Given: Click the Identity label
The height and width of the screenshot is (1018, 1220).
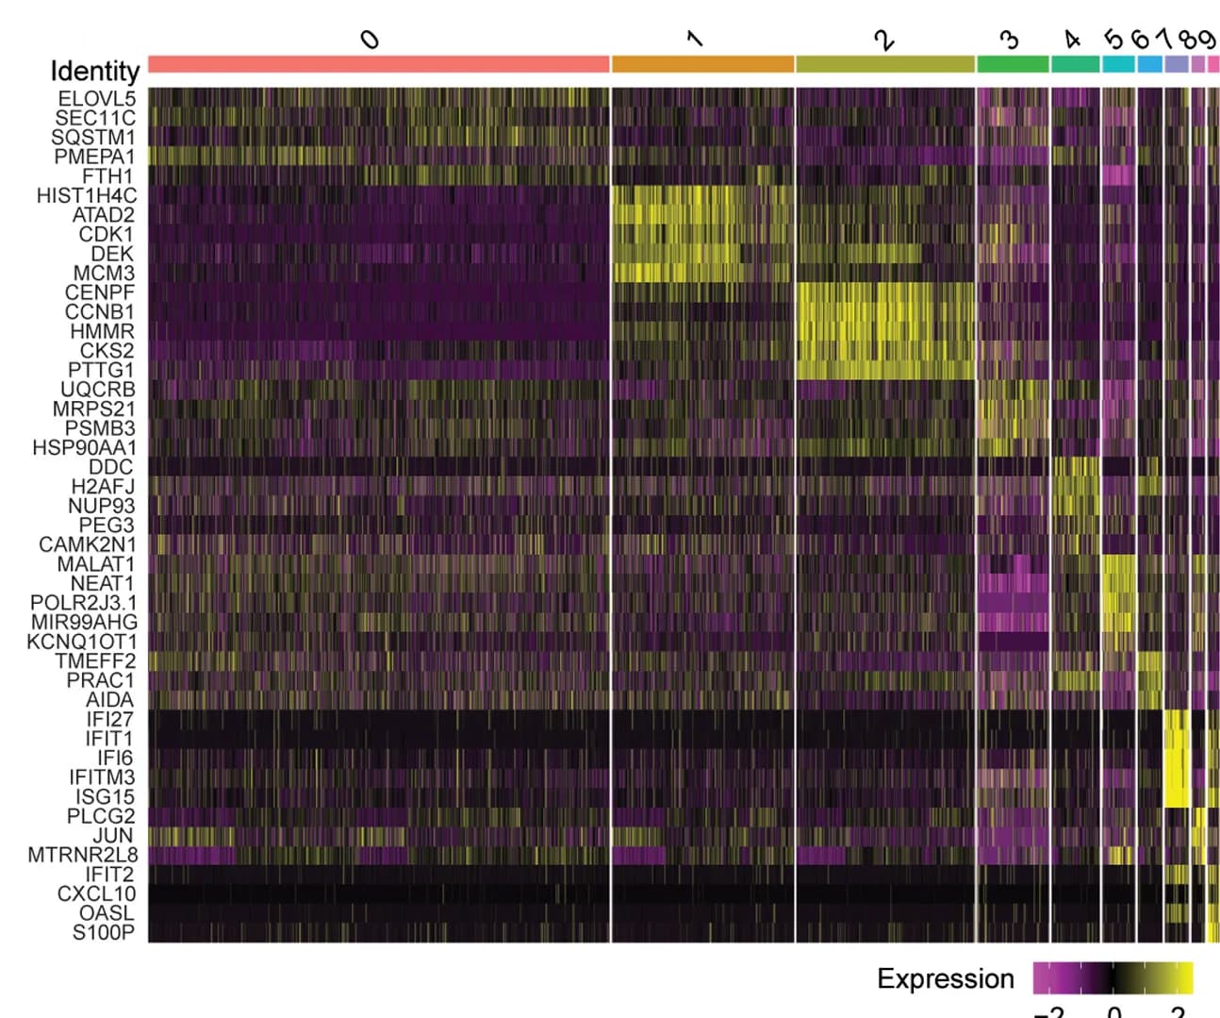Looking at the screenshot, I should pyautogui.click(x=94, y=71).
